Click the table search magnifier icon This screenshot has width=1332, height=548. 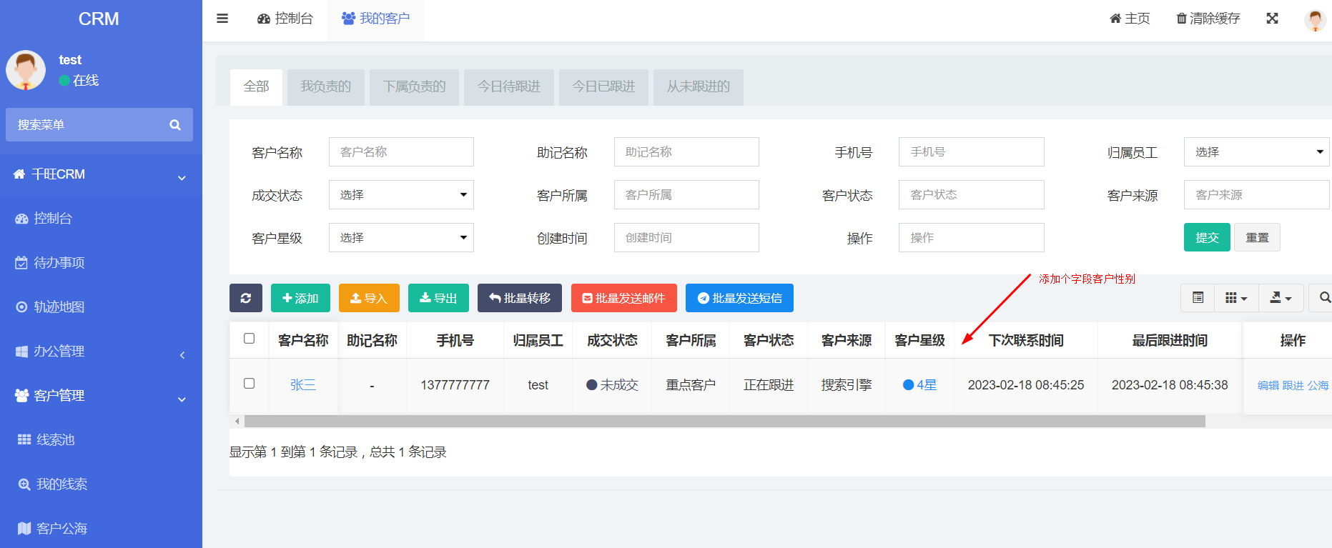(1324, 298)
